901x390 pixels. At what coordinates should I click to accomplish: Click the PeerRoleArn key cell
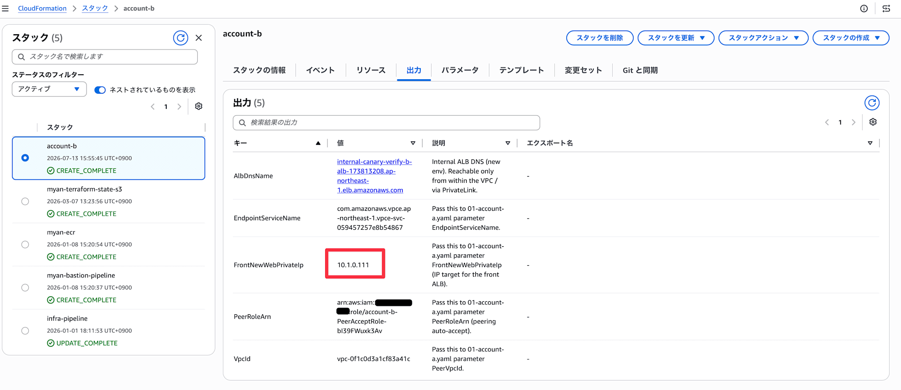click(252, 317)
